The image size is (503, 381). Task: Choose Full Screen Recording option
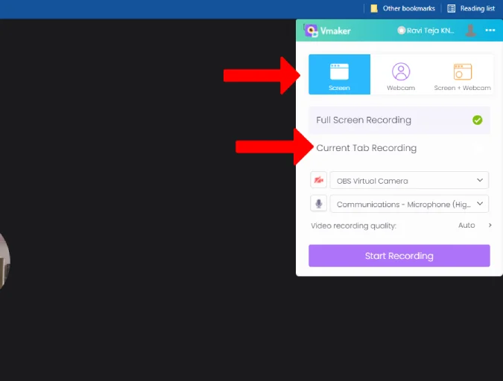coord(399,120)
